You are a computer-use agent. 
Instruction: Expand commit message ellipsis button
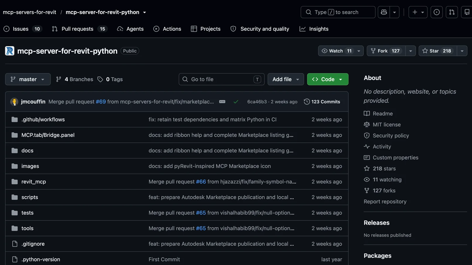click(222, 102)
